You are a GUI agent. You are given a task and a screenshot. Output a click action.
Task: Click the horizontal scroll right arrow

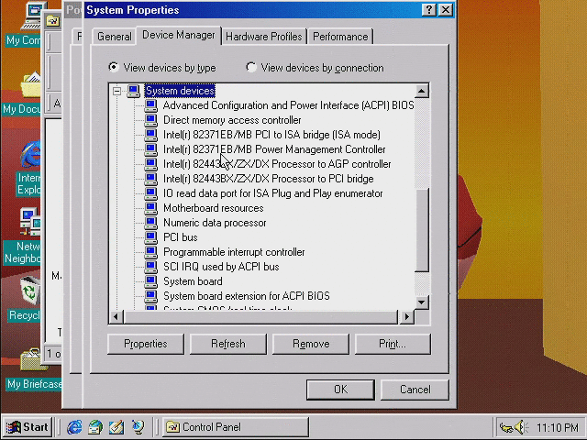(407, 317)
